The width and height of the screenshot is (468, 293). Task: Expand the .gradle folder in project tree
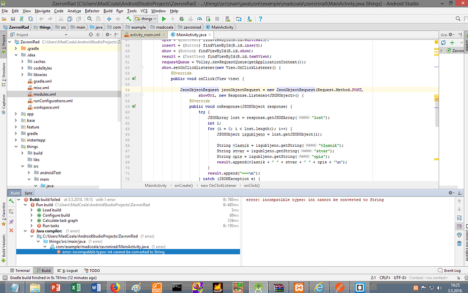[x=16, y=48]
